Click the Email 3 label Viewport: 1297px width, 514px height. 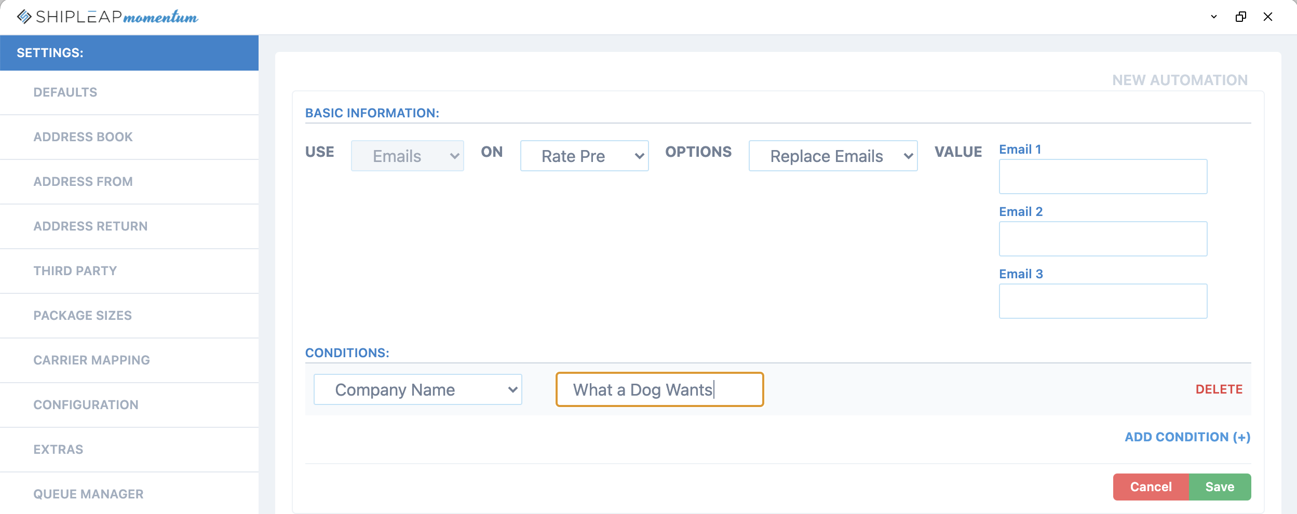pos(1021,274)
